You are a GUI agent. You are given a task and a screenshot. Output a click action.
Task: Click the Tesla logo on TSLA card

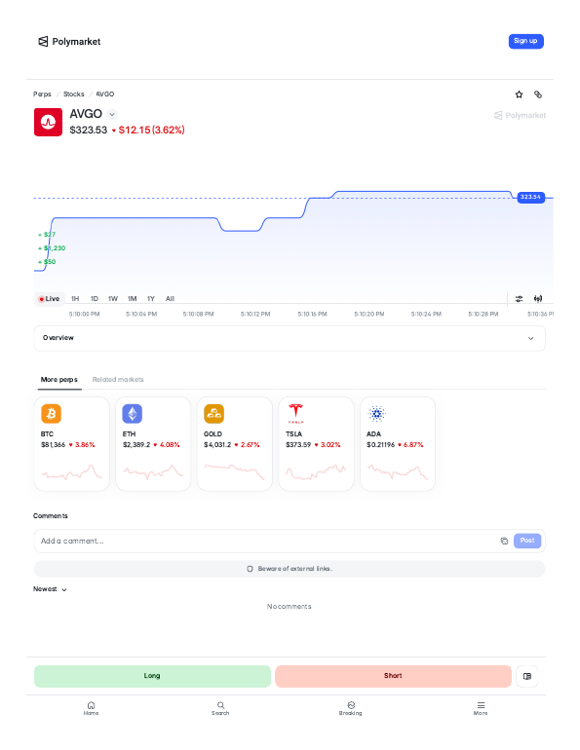[x=295, y=414]
